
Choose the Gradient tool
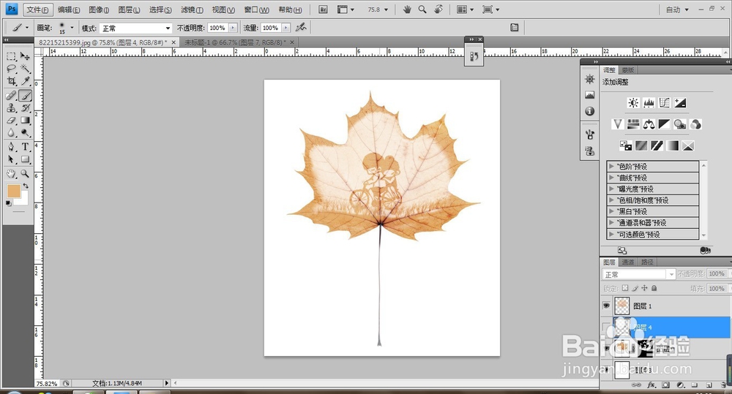[x=25, y=121]
